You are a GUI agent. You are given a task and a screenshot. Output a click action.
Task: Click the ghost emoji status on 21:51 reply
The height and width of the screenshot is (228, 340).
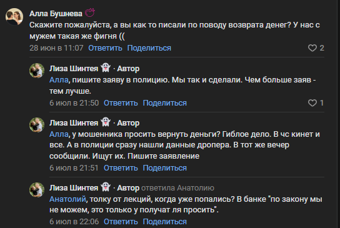point(106,122)
